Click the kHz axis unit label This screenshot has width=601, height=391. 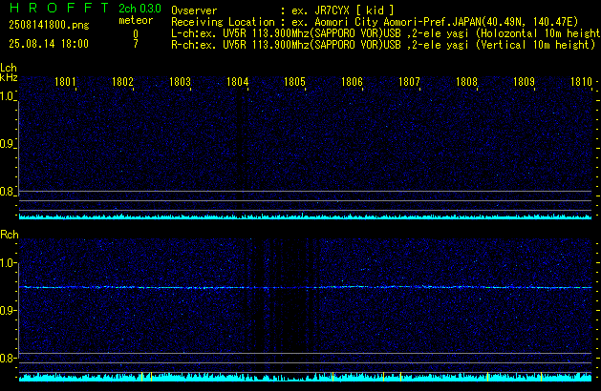pyautogui.click(x=9, y=77)
